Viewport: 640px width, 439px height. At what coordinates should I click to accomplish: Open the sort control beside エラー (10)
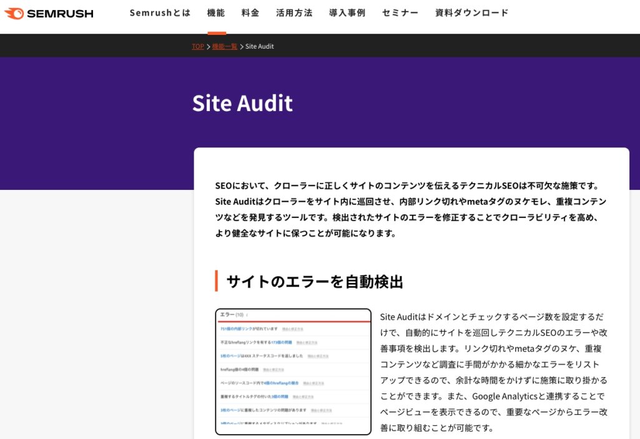pyautogui.click(x=245, y=314)
